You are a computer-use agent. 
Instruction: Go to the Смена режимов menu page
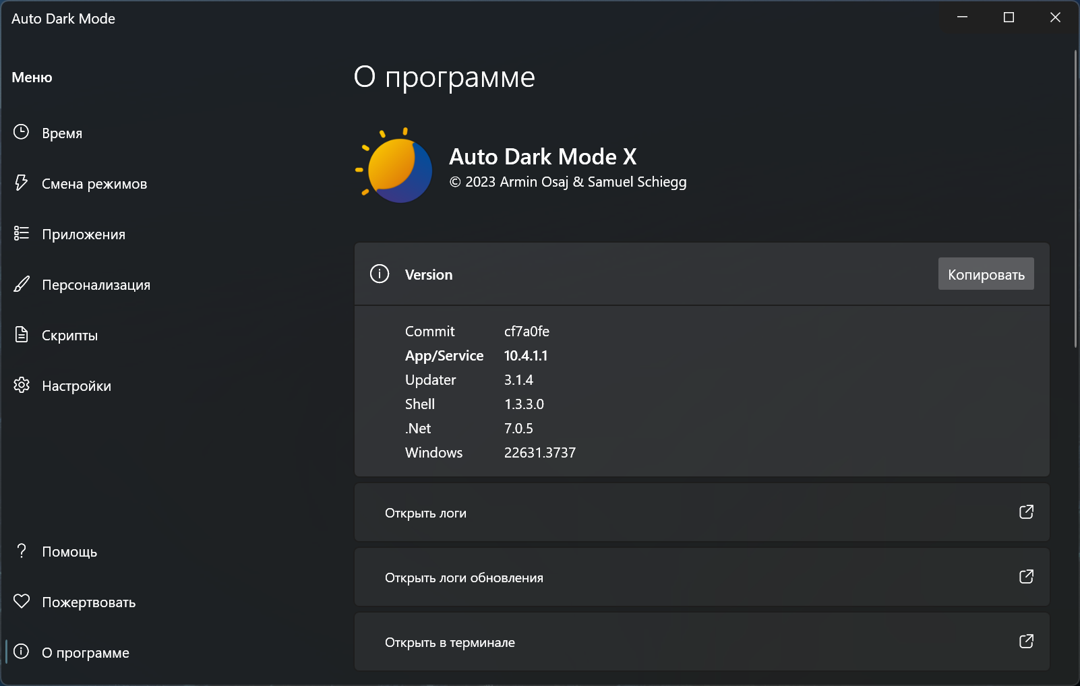94,184
